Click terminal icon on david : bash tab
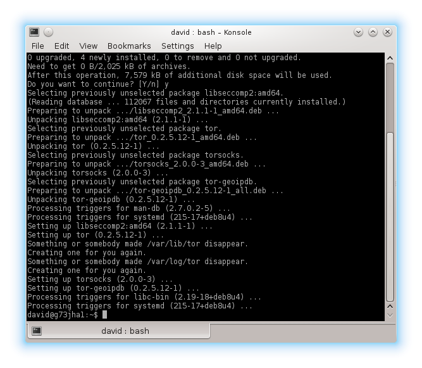Image resolution: width=422 pixels, height=368 pixels. point(37,331)
